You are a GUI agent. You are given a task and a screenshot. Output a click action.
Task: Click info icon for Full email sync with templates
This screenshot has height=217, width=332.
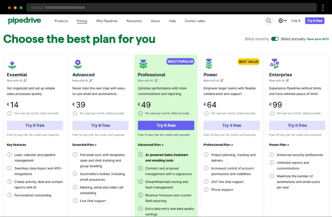(75, 154)
